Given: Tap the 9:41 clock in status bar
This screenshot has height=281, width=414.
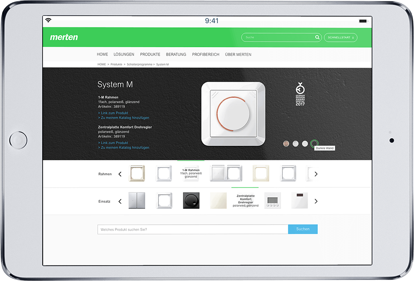Looking at the screenshot, I should 212,21.
